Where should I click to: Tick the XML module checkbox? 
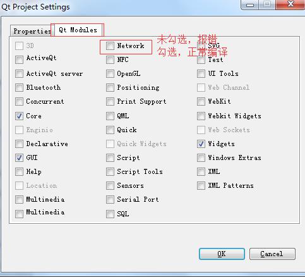tap(201, 171)
